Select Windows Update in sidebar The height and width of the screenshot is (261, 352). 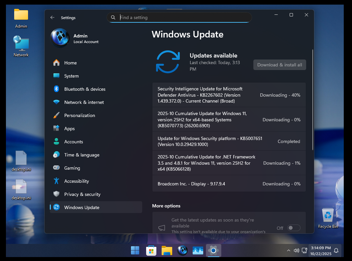(x=96, y=207)
